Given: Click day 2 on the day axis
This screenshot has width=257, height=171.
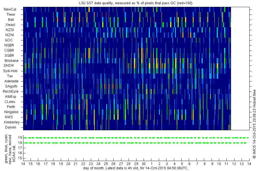Looking at the screenshot, I should click(159, 164).
